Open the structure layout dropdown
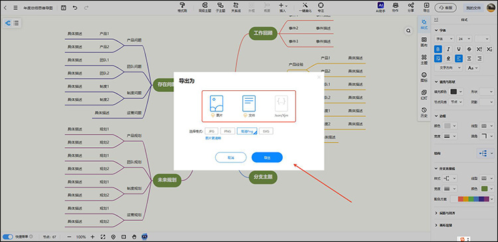 (x=485, y=154)
